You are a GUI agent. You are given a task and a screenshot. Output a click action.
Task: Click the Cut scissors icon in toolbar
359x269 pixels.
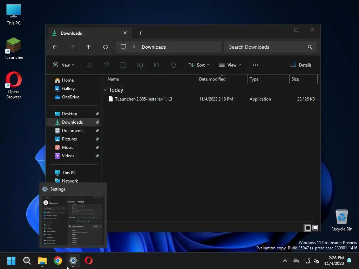pos(89,65)
